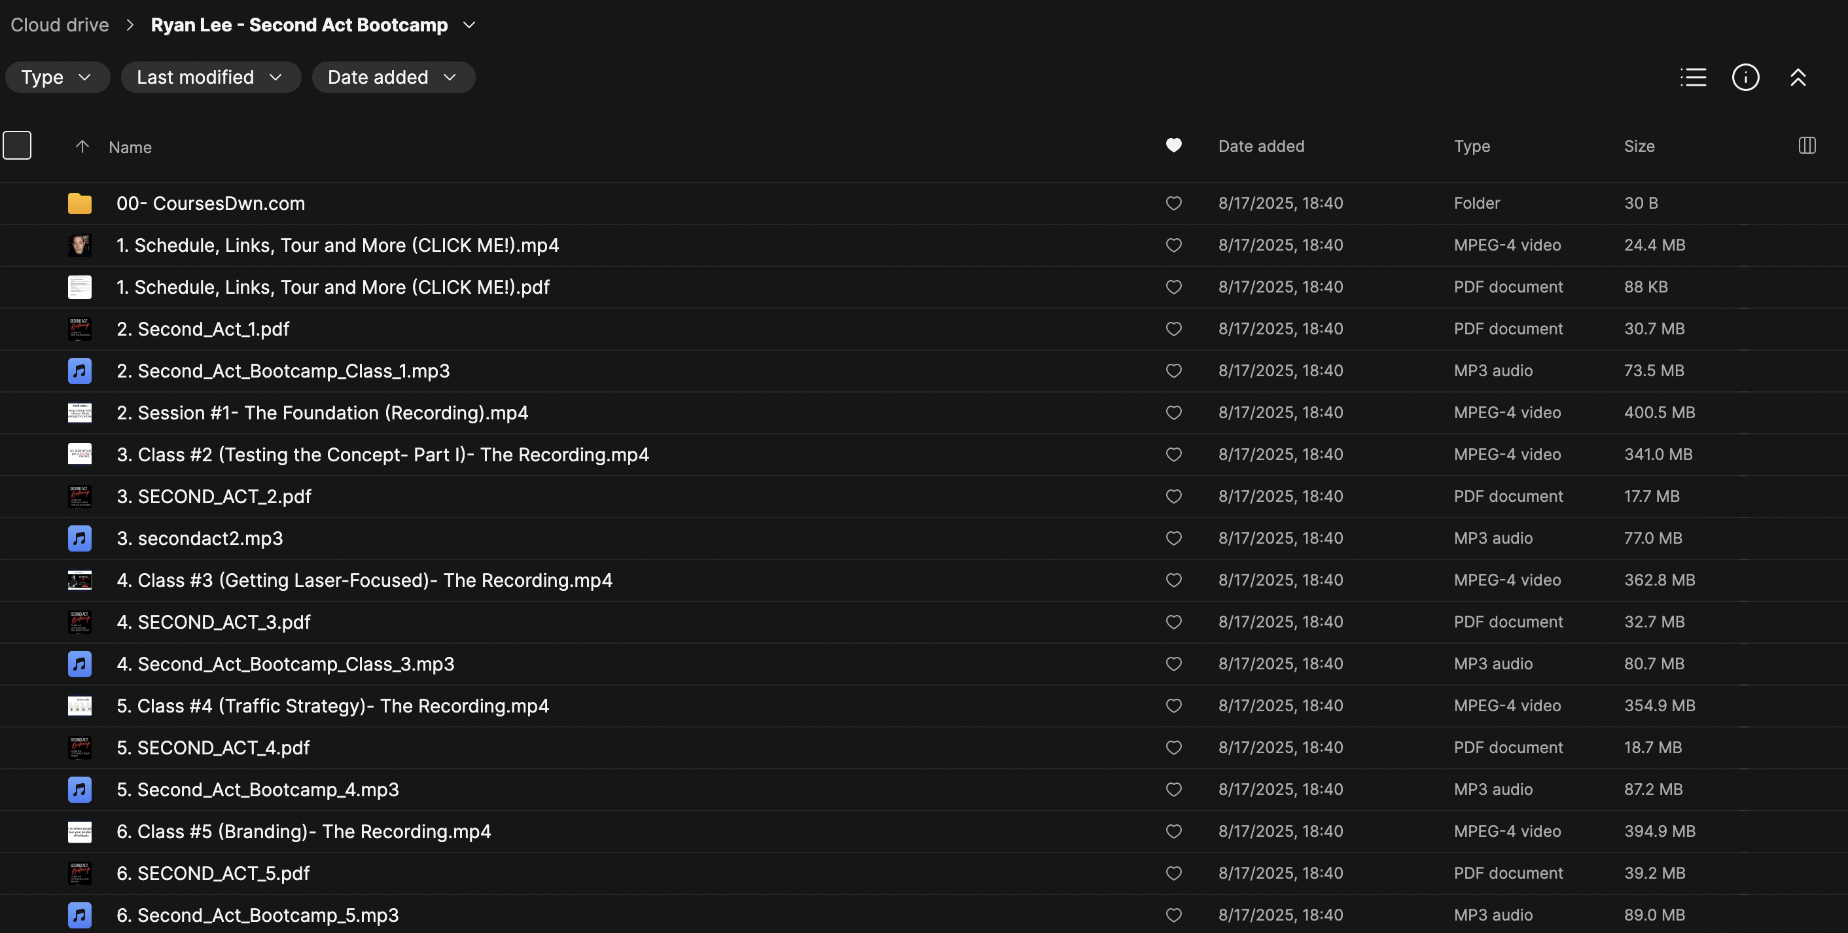Expand the Date added filter dropdown

(x=393, y=77)
